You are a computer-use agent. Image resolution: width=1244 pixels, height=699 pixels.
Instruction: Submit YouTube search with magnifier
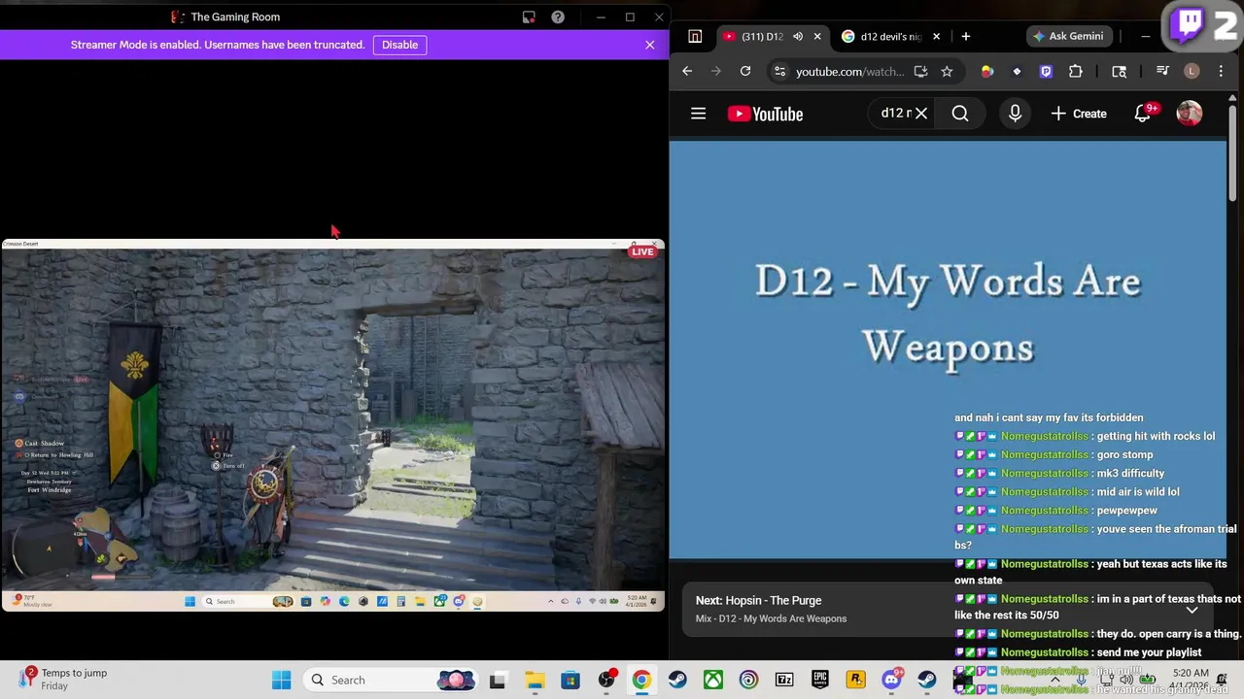point(959,114)
